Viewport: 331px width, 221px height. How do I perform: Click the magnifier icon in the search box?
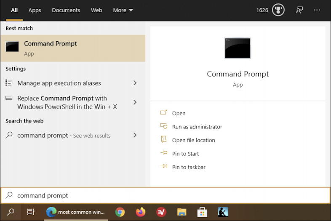click(x=9, y=195)
